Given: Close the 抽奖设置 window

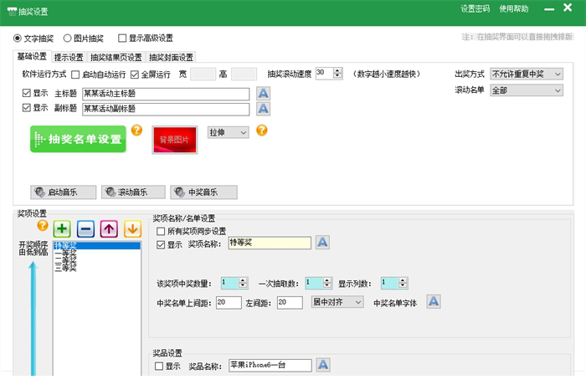Looking at the screenshot, I should click(568, 8).
